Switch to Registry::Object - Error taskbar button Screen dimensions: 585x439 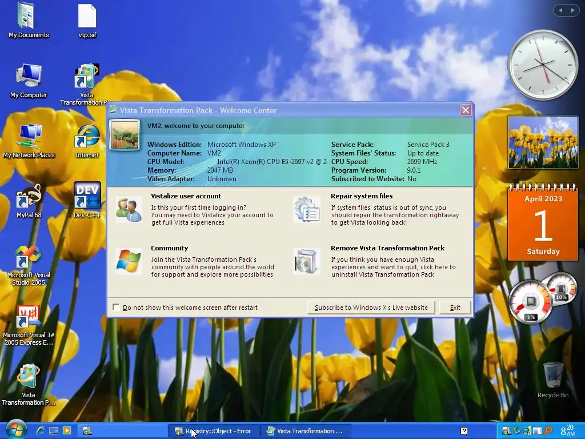pyautogui.click(x=213, y=431)
